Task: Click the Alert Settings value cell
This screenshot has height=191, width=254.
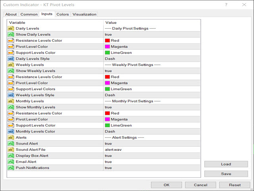Action: click(x=152, y=138)
